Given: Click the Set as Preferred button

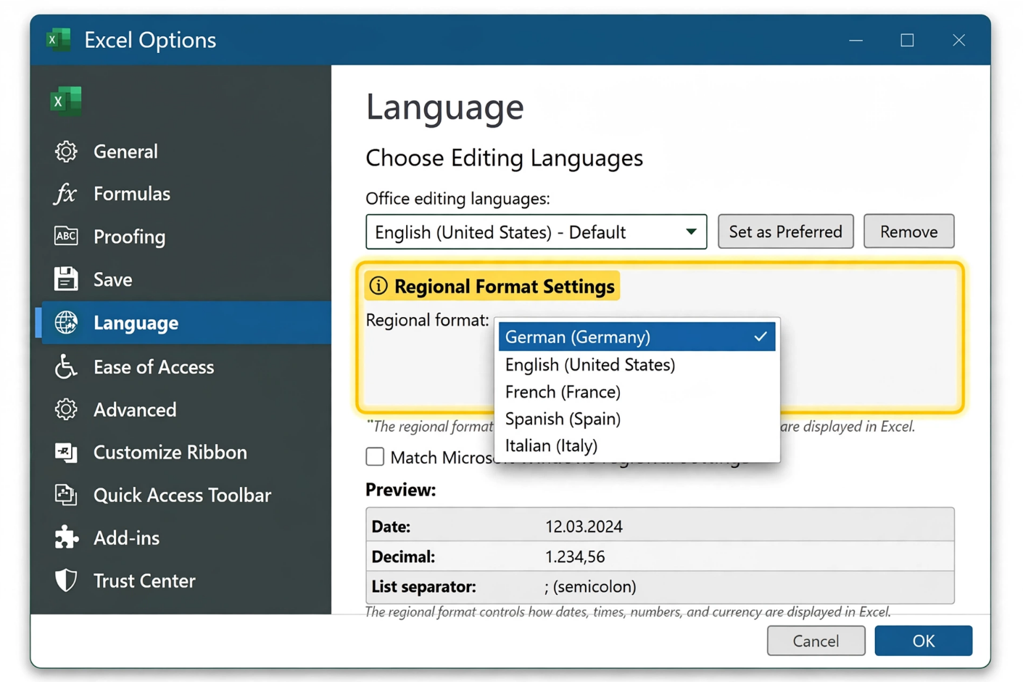Looking at the screenshot, I should (785, 231).
